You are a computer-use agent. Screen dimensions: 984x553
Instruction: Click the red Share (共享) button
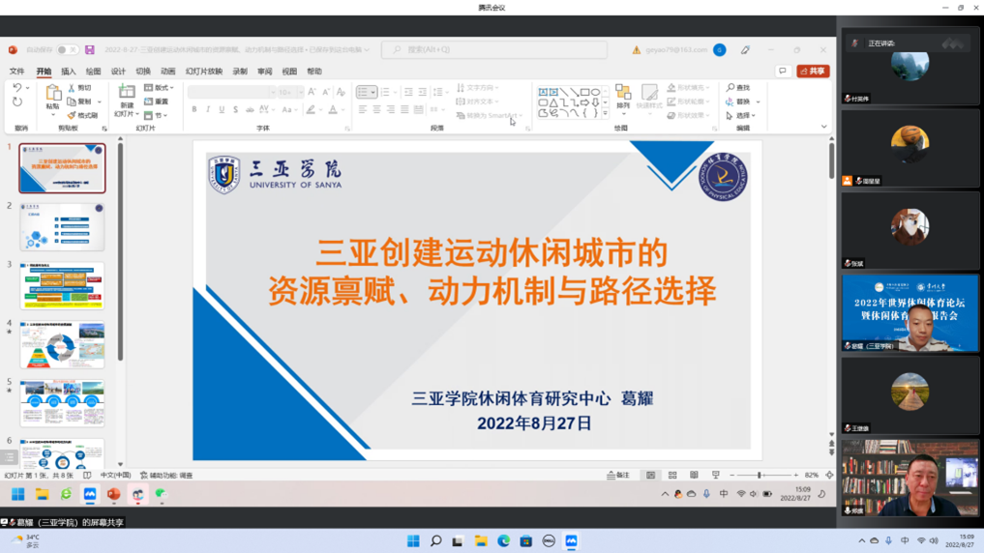click(x=814, y=71)
